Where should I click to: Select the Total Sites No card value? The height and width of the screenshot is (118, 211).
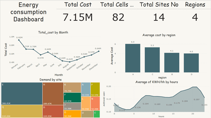tap(159, 17)
